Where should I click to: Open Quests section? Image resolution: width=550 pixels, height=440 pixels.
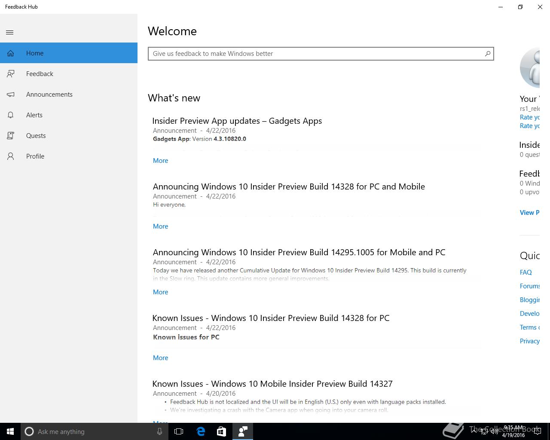click(x=69, y=136)
